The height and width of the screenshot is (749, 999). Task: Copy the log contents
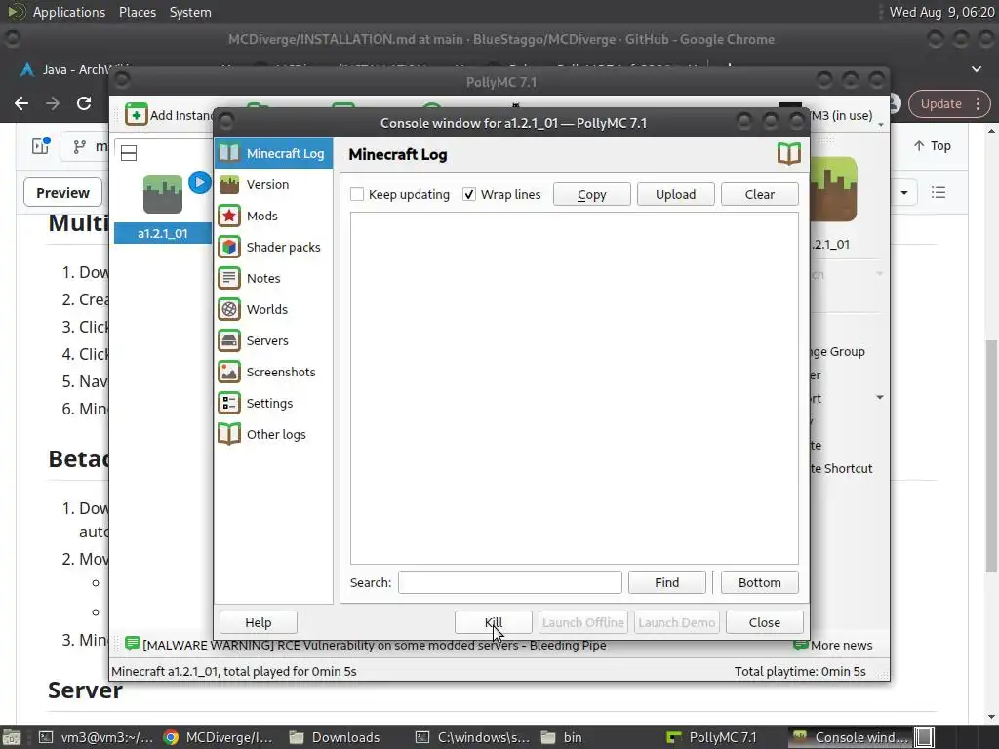592,194
